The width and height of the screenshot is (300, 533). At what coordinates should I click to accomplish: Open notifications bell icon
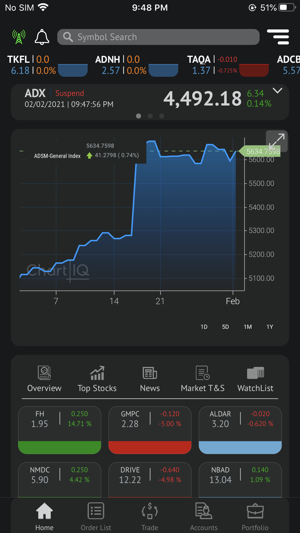coord(42,37)
